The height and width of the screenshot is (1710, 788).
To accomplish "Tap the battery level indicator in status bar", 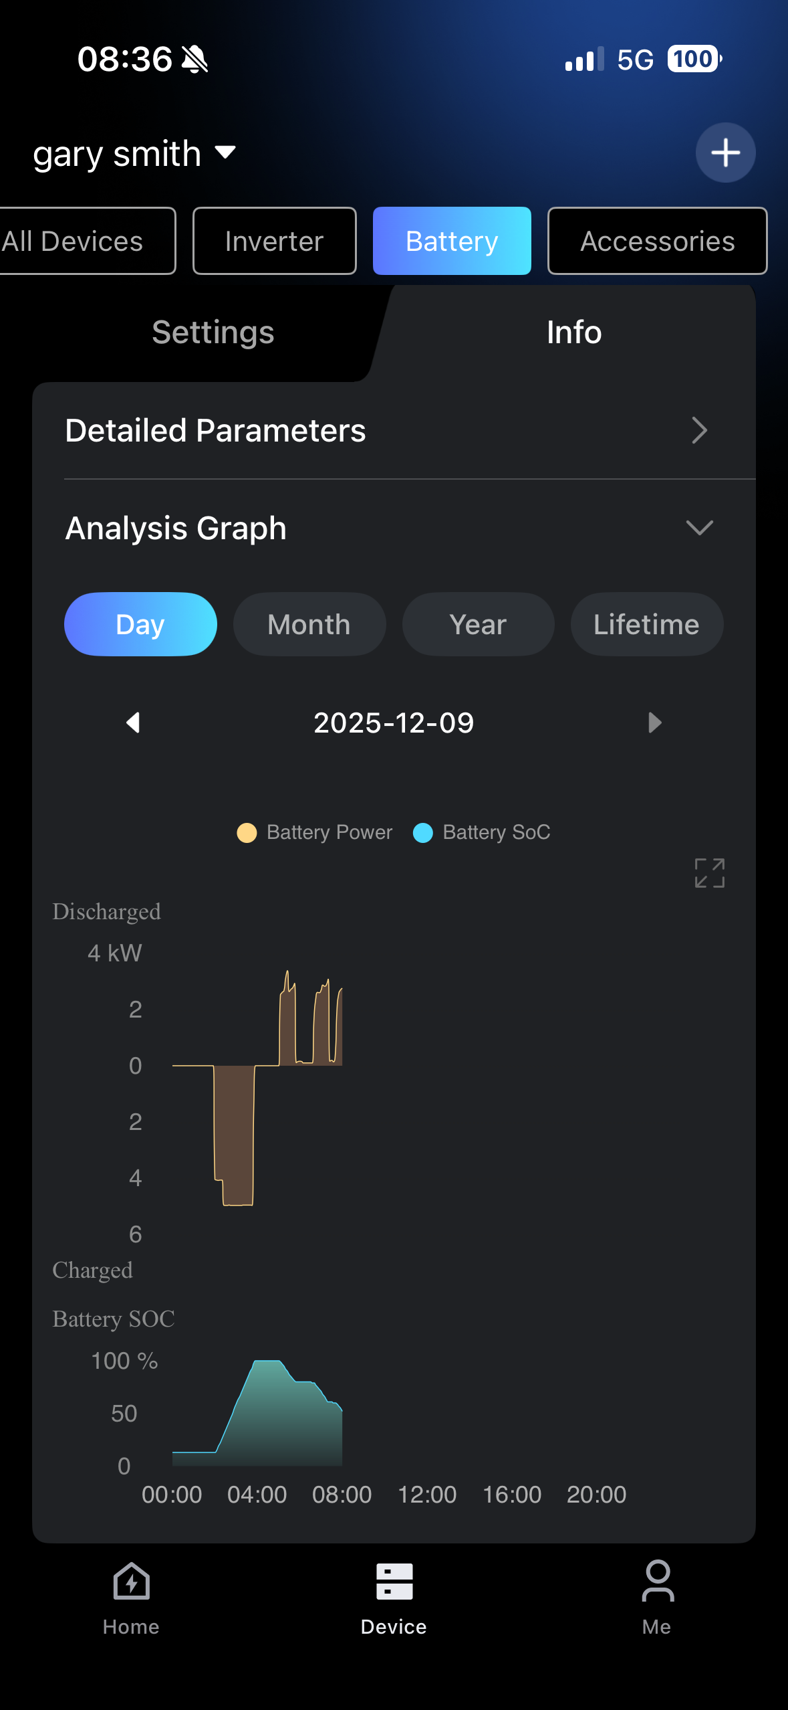I will pos(694,59).
